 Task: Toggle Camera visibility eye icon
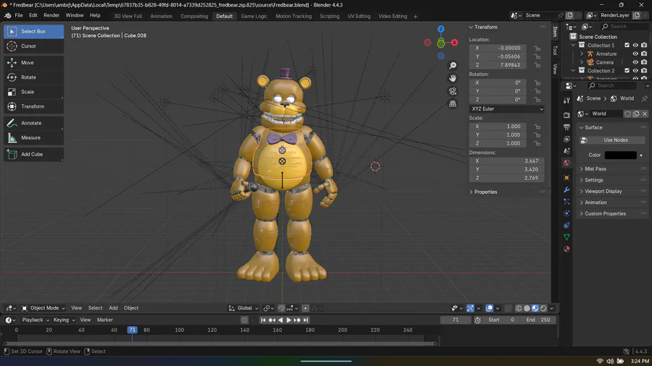(635, 62)
